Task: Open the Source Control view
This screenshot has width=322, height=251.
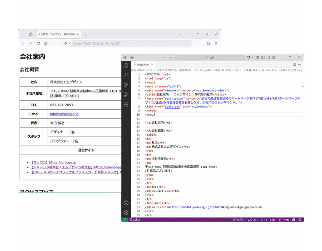Action: [x=126, y=85]
